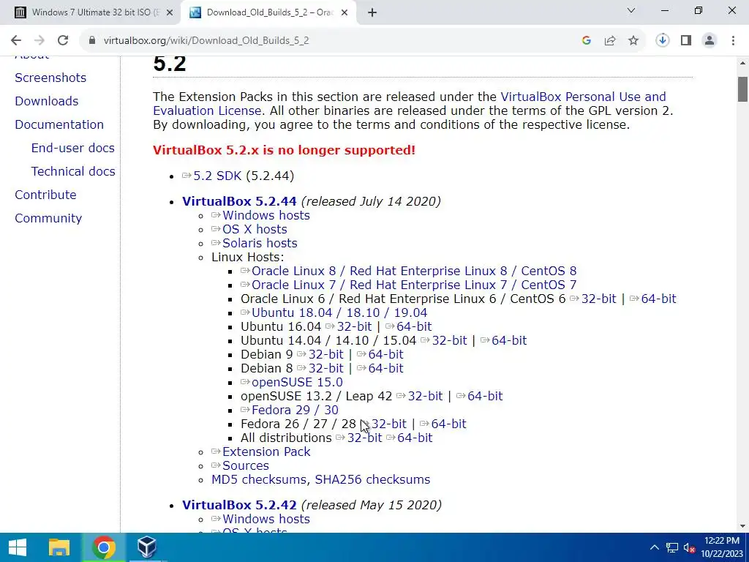The height and width of the screenshot is (562, 749).
Task: Select the Download_Old_Builds_5_2 tab
Action: 268,13
